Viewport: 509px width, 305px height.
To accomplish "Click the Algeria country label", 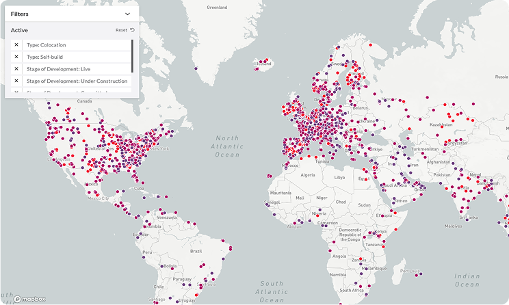I will pyautogui.click(x=308, y=175).
